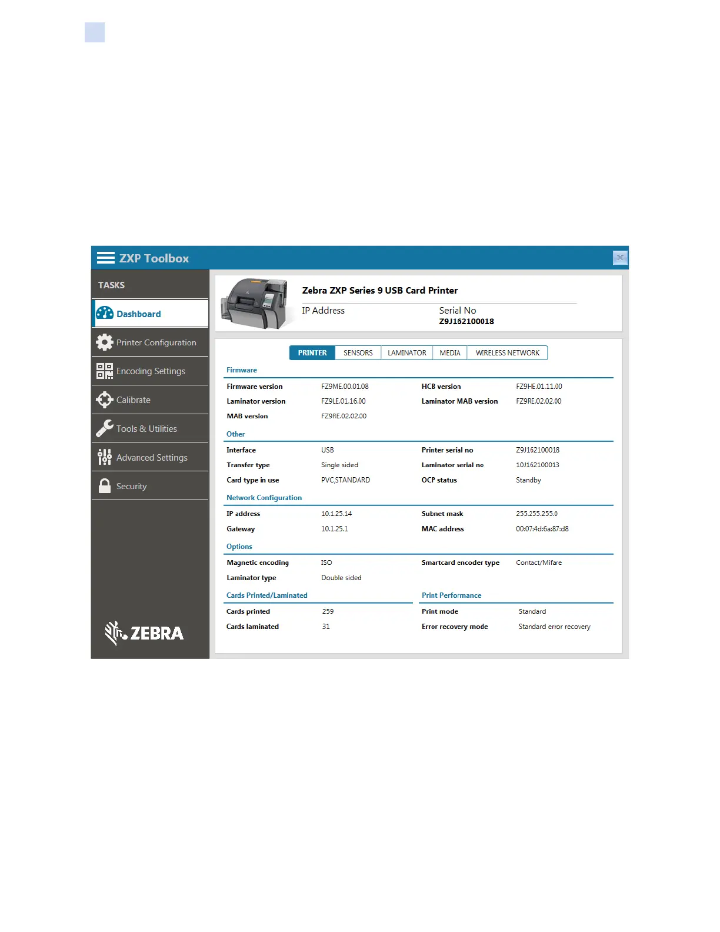Click laminator version value FZ9LE.01.16.00

(344, 401)
